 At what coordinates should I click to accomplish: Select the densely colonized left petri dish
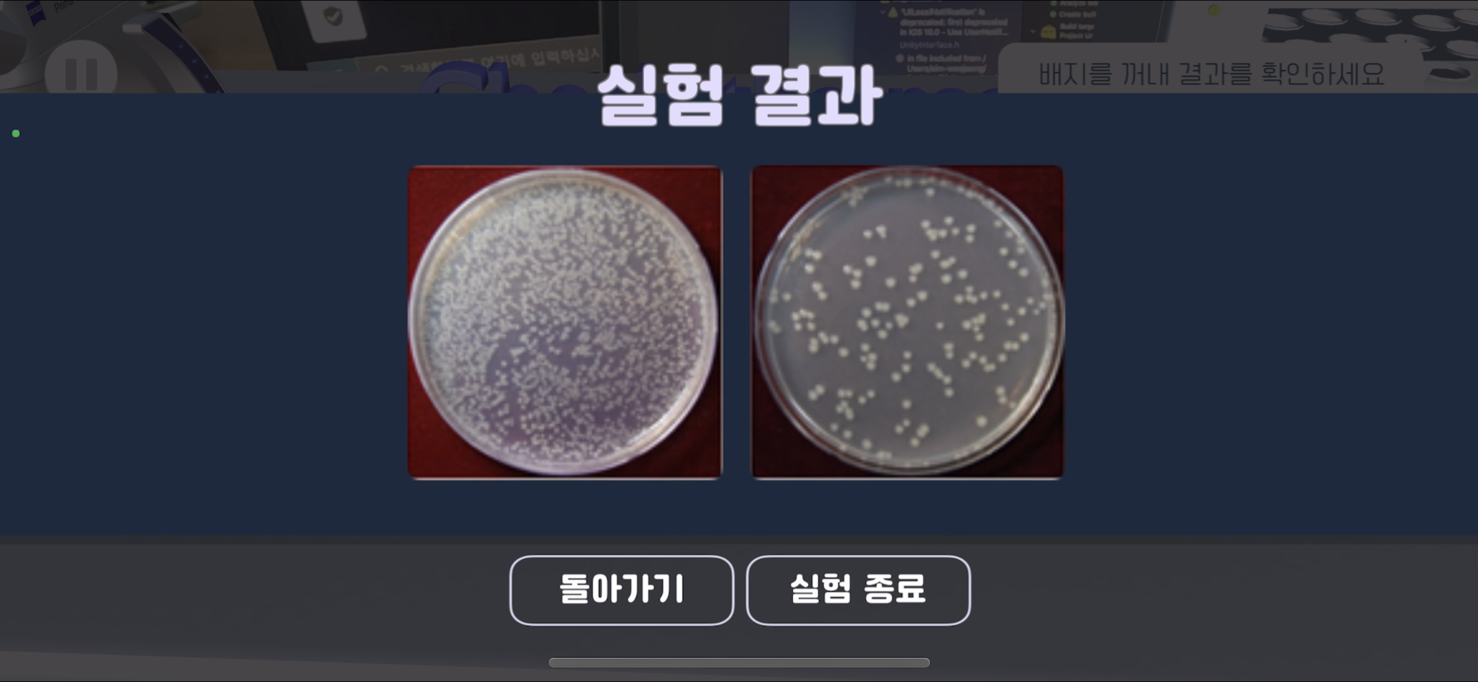(565, 322)
